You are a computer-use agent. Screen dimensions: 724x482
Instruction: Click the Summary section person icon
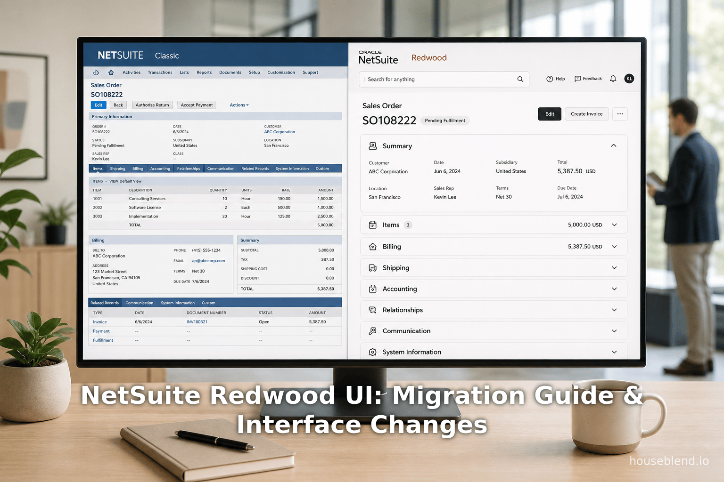click(372, 146)
